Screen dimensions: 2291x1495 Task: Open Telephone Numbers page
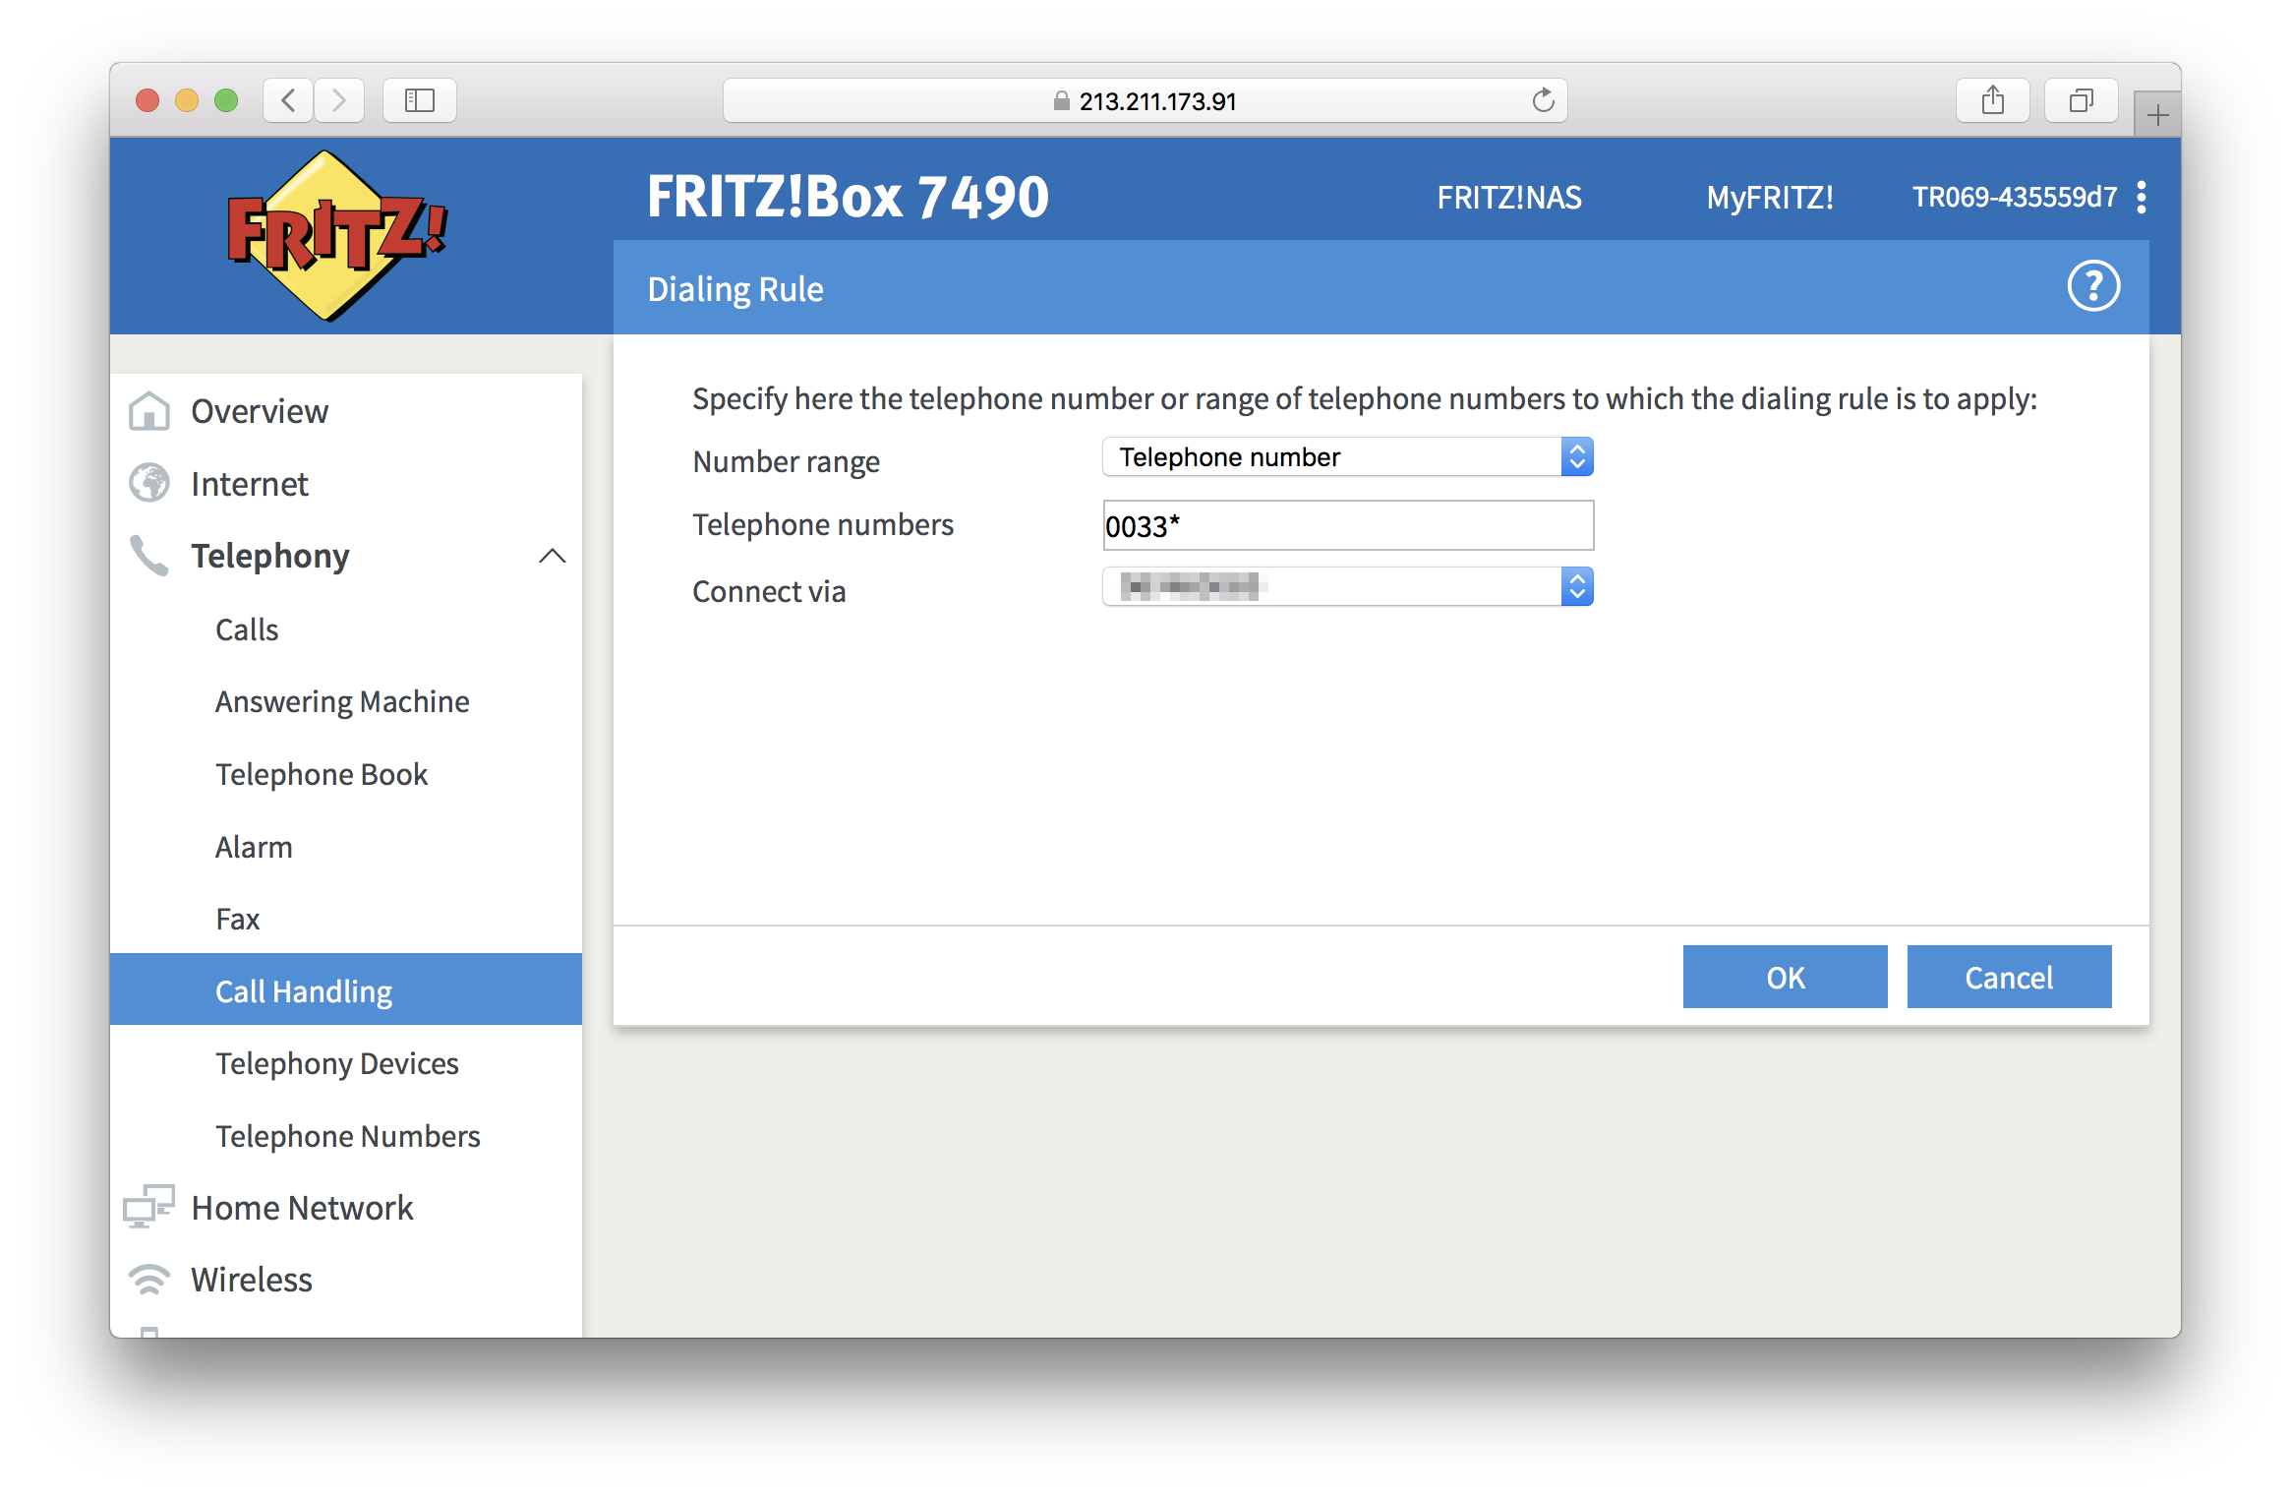click(346, 1136)
